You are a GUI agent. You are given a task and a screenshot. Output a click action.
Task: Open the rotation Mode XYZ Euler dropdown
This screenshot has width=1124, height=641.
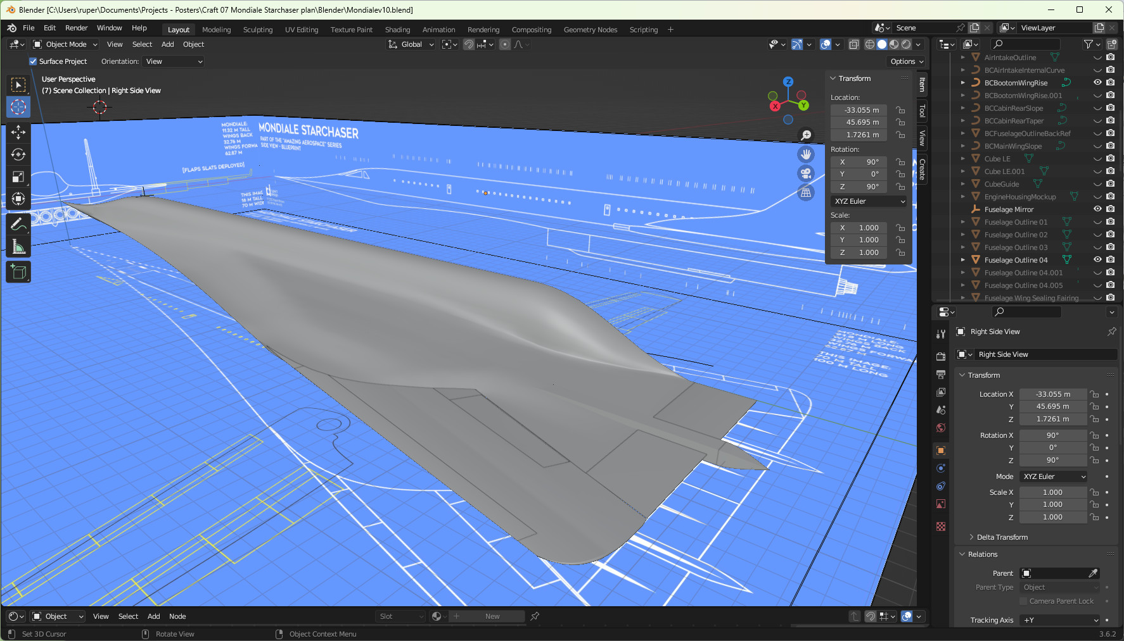point(1054,476)
